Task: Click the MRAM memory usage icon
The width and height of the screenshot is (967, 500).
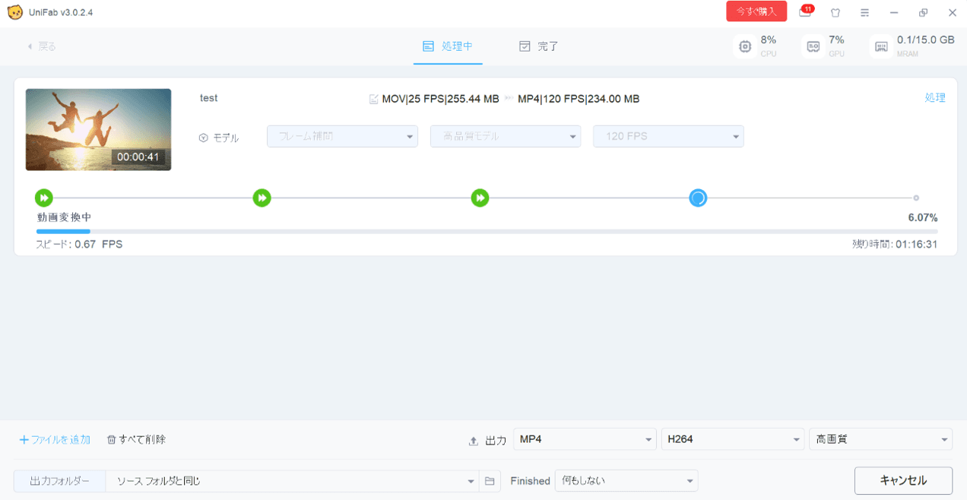Action: 881,46
